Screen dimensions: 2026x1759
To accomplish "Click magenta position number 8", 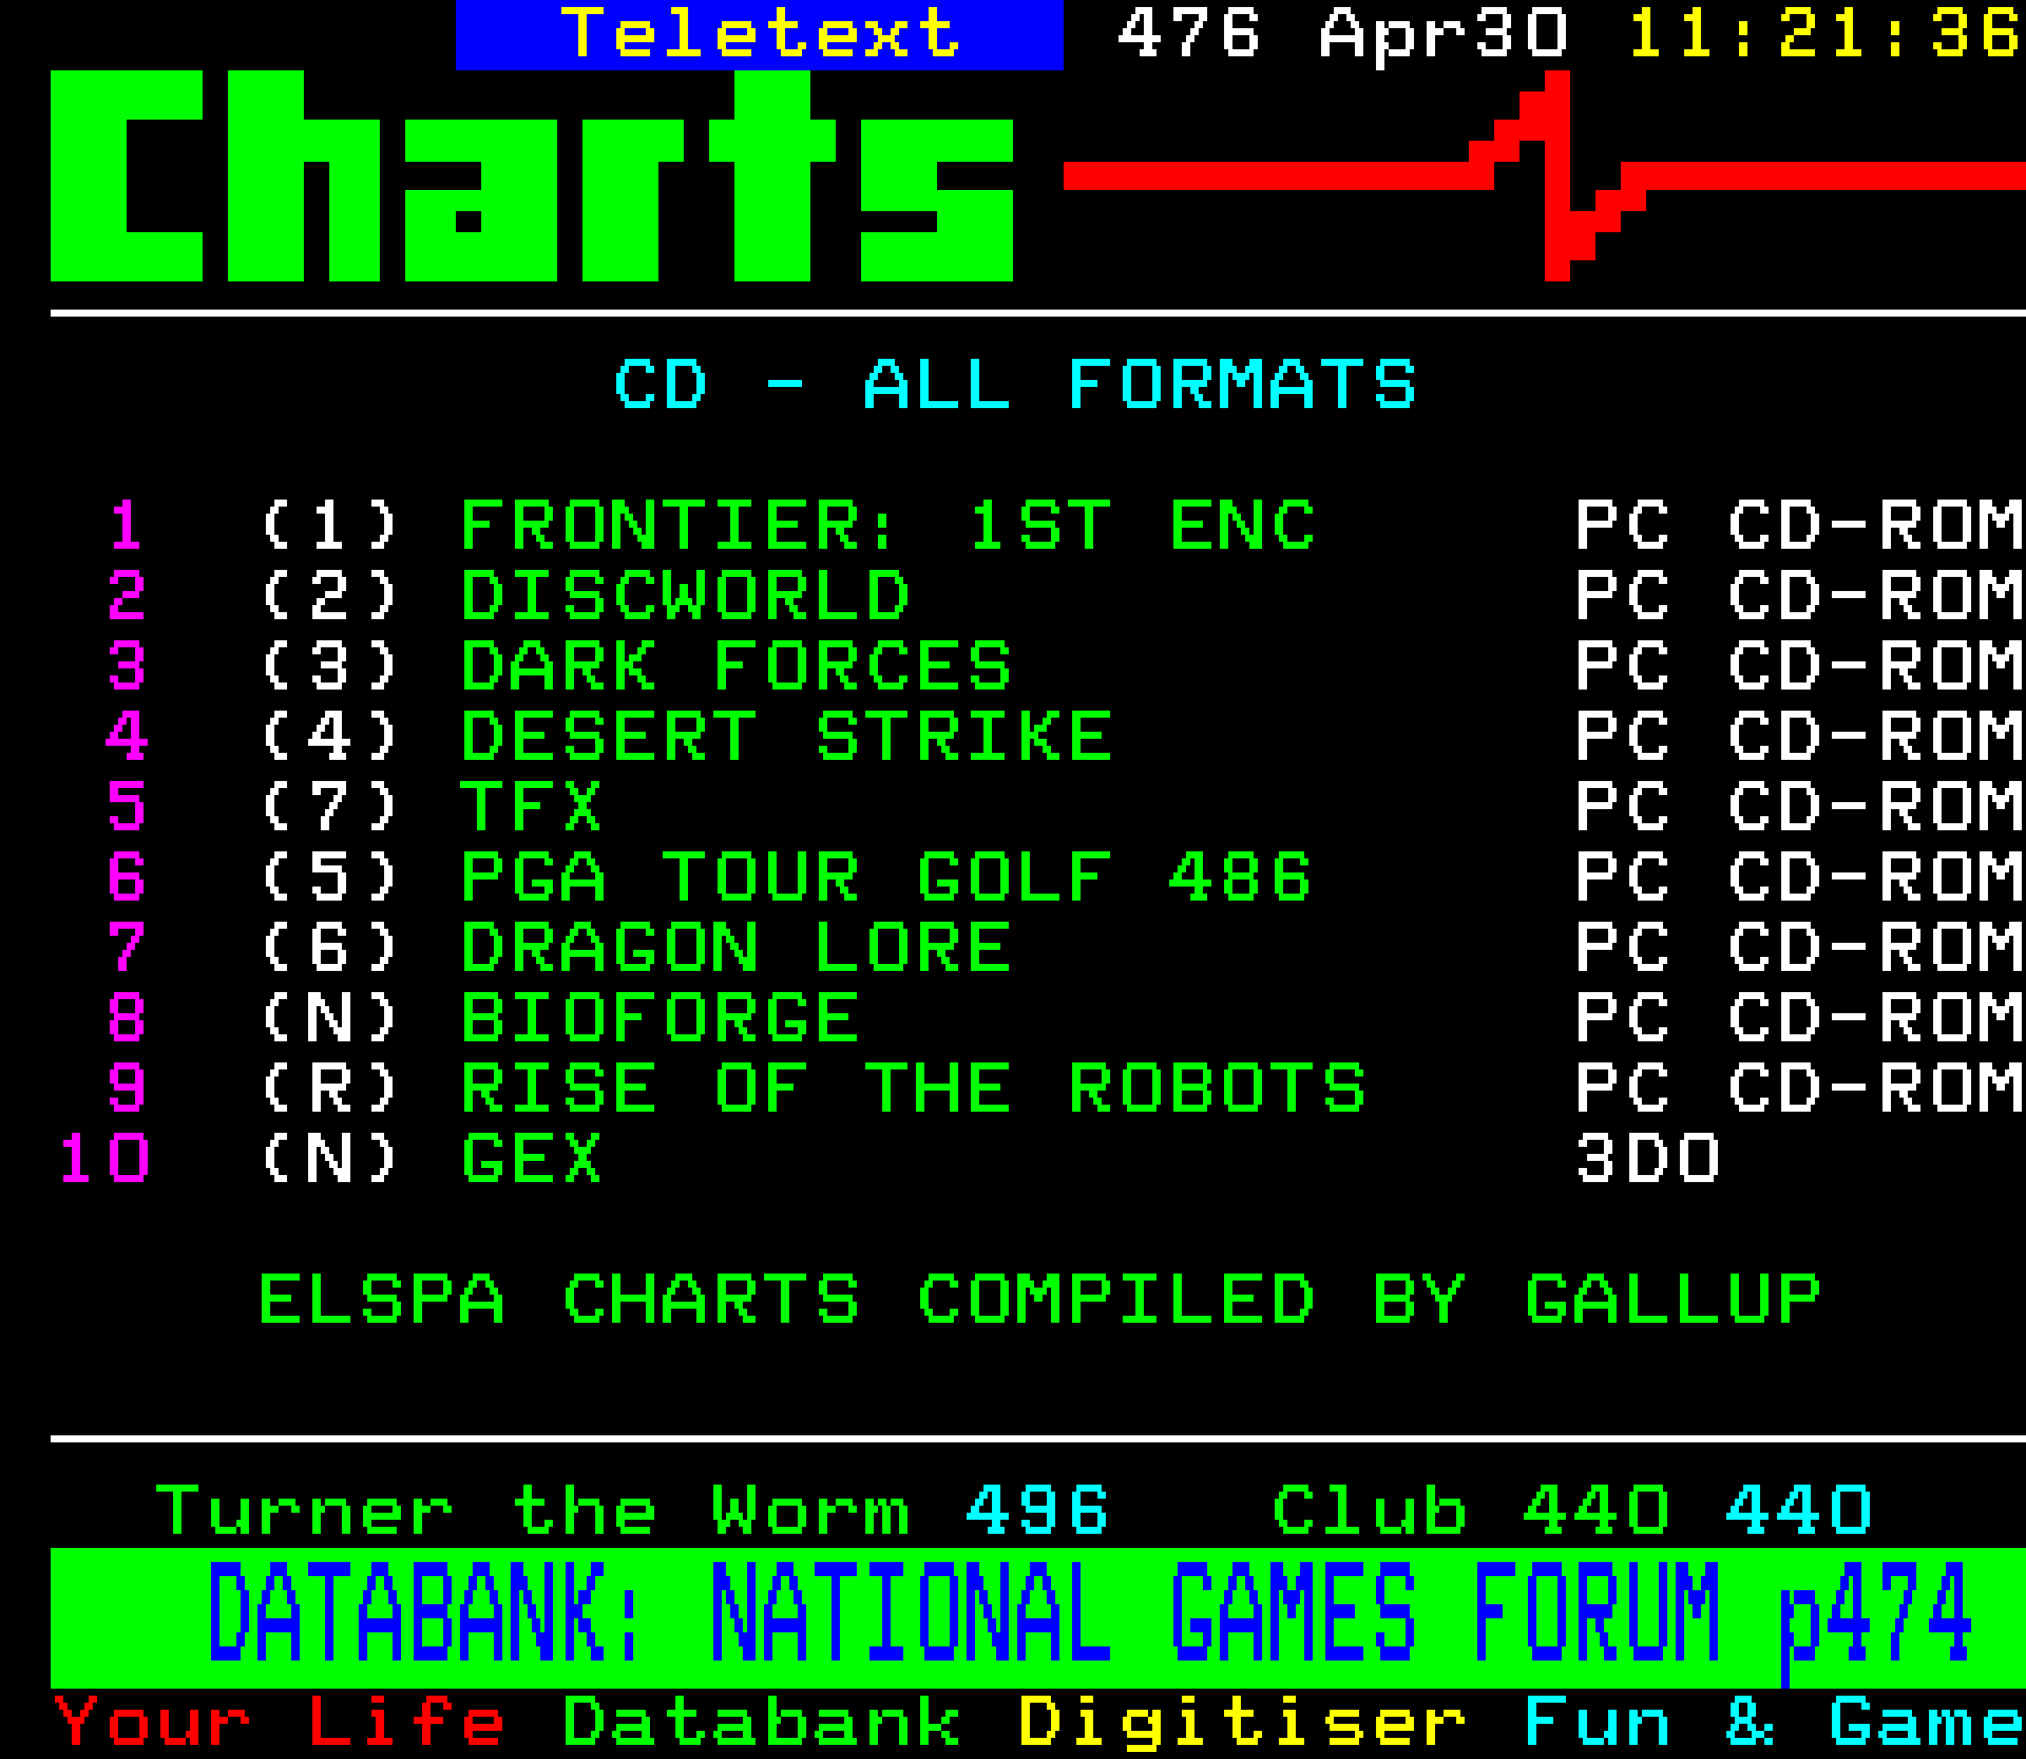I will click(127, 1018).
